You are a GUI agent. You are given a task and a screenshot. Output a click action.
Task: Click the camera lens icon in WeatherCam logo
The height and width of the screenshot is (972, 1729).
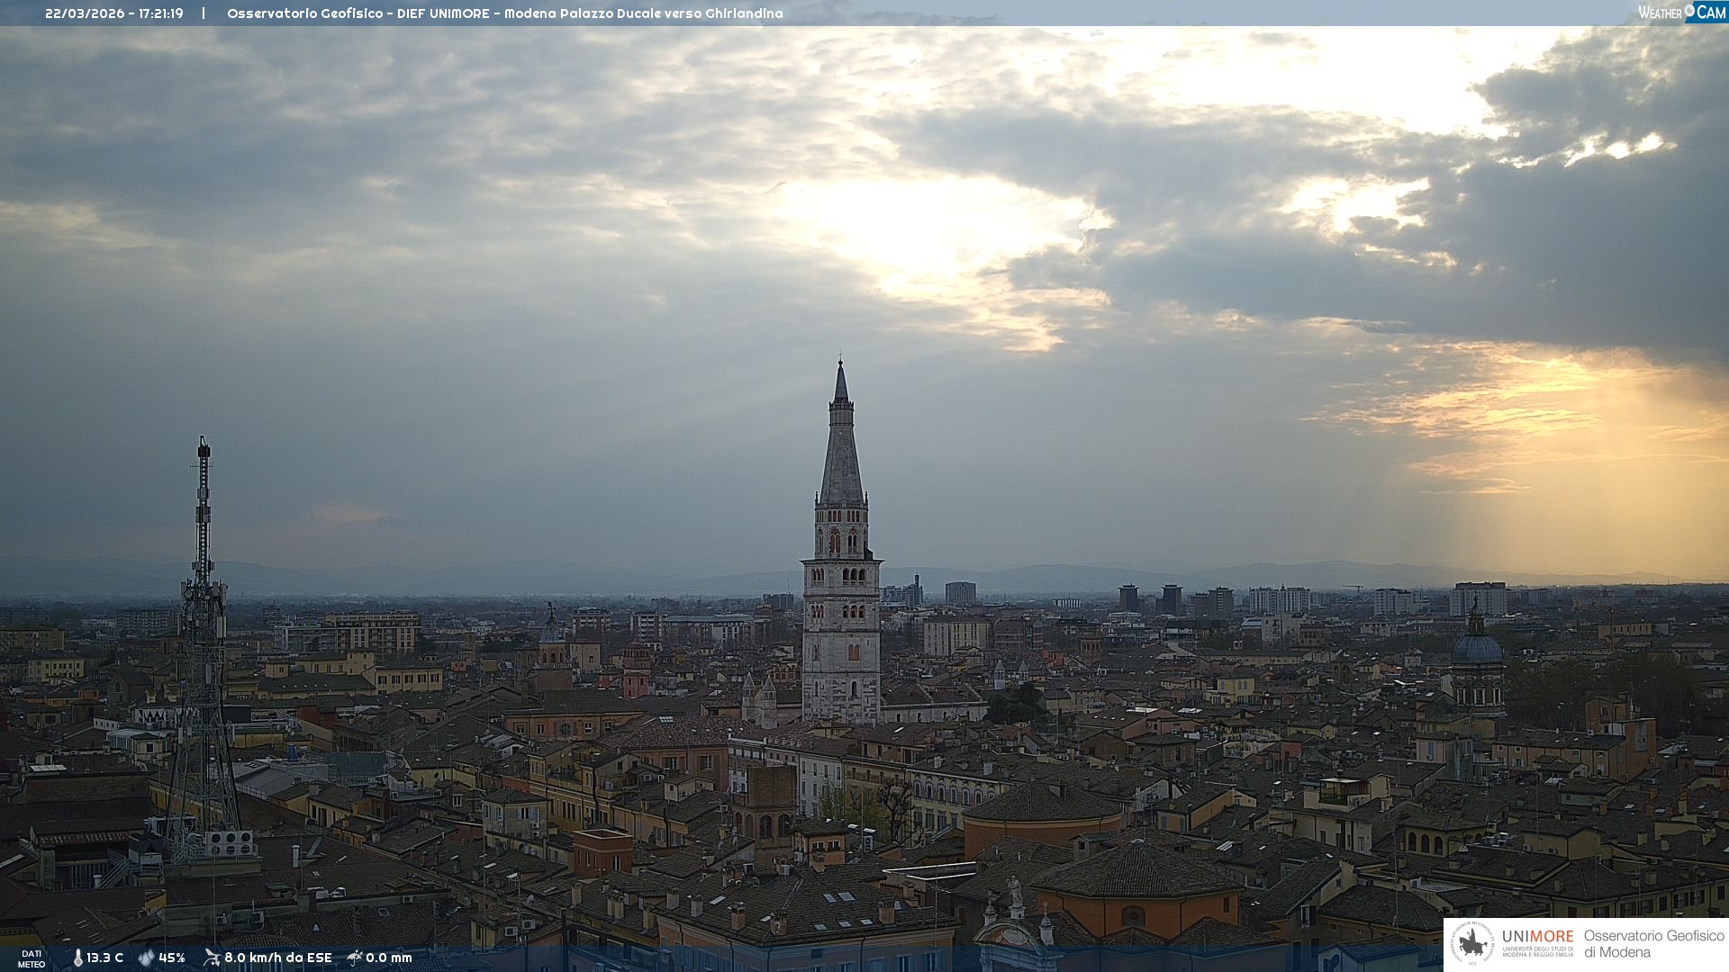click(1689, 11)
